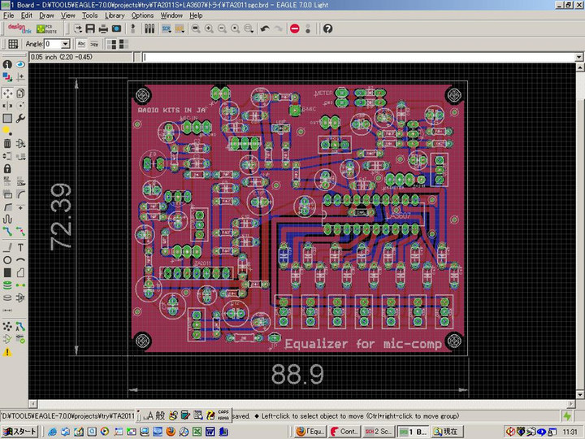This screenshot has width=585, height=439.
Task: Click the Info tool icon
Action: click(7, 63)
